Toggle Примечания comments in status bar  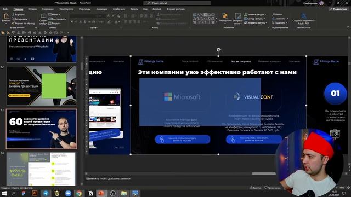point(273,188)
